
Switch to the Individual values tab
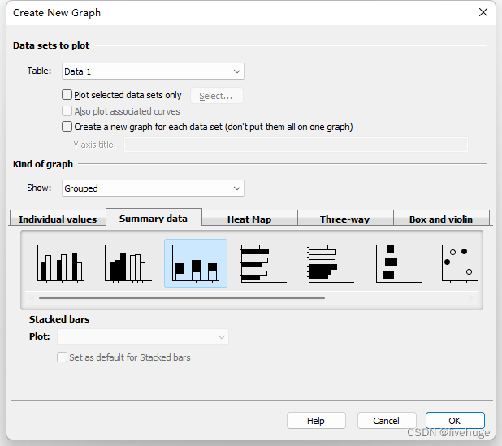point(58,219)
